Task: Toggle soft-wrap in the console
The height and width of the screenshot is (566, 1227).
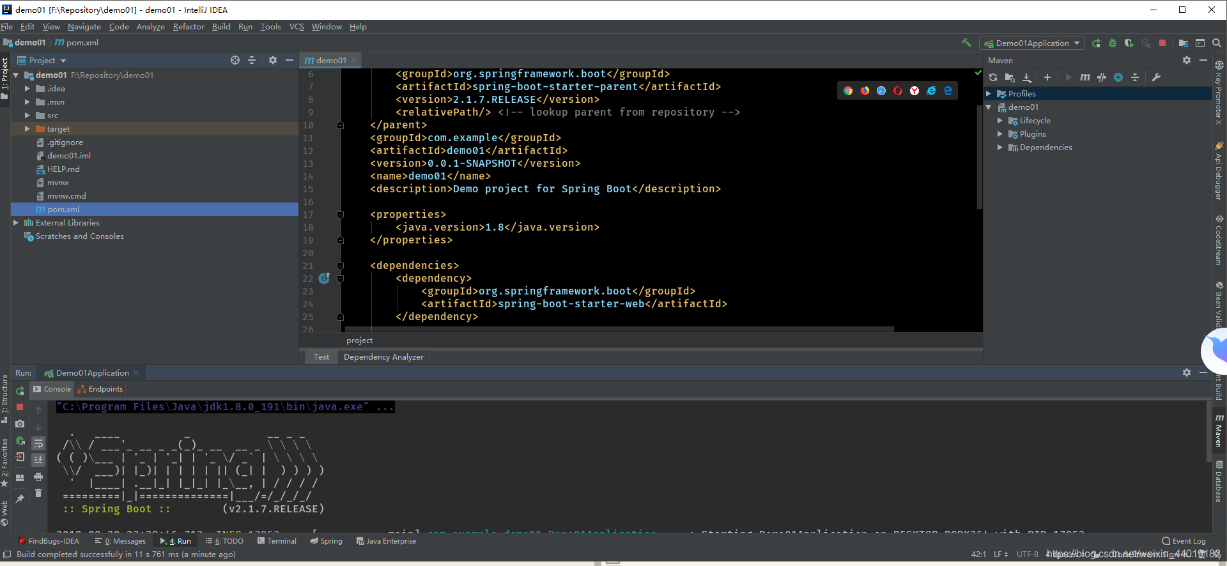Action: [x=38, y=443]
